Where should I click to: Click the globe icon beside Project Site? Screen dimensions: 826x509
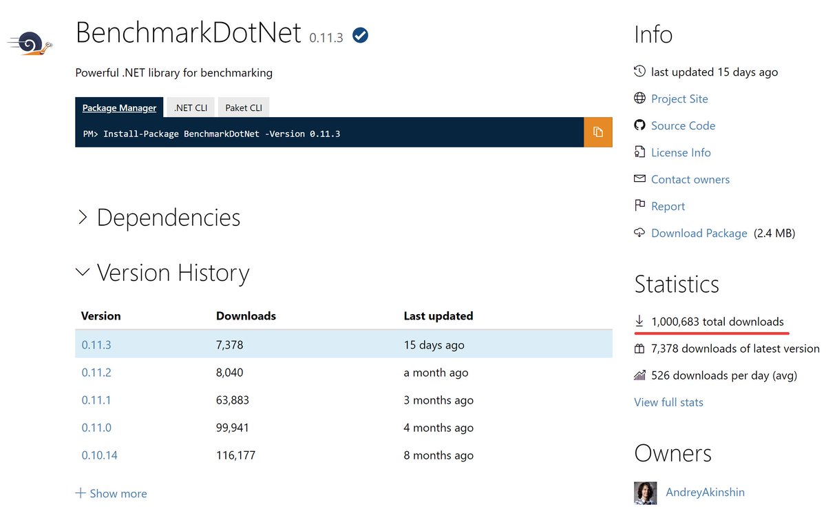tap(639, 98)
